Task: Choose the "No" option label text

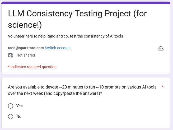Action: [19, 117]
